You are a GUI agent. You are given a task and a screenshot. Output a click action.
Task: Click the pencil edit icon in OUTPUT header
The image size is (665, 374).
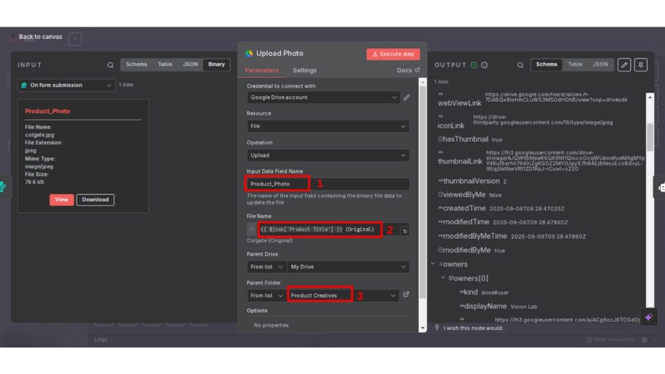(x=623, y=65)
